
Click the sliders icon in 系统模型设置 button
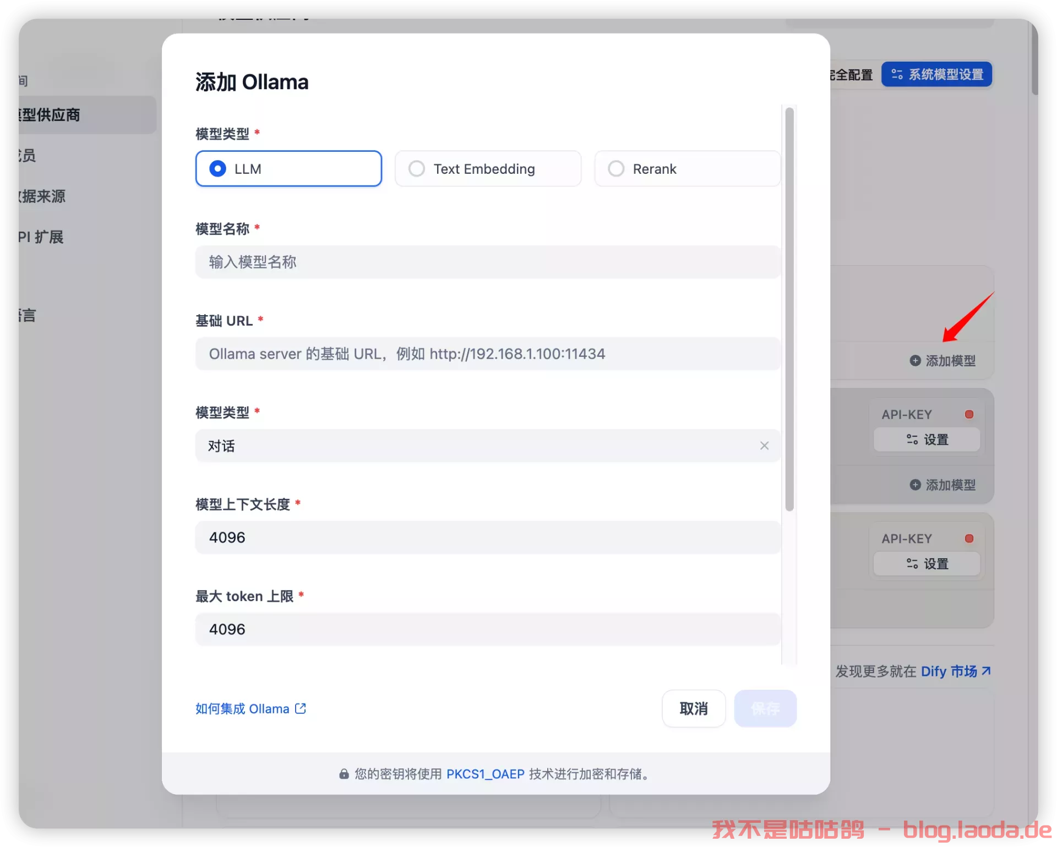pos(897,74)
